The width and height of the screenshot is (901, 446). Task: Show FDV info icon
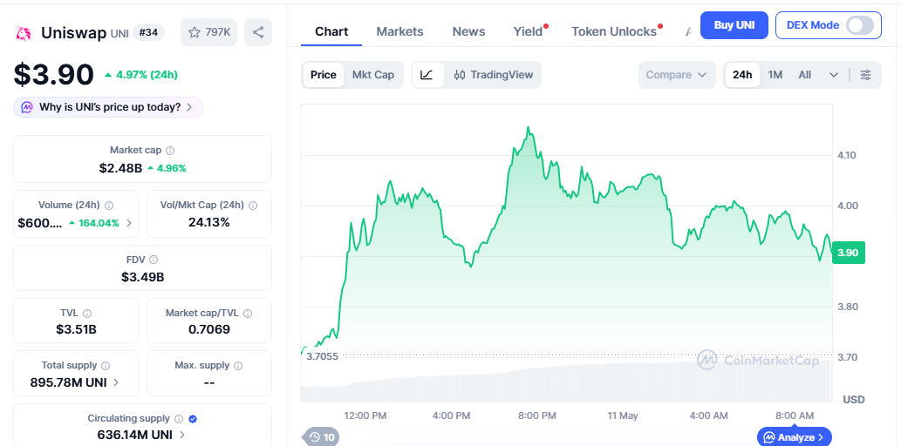(154, 260)
